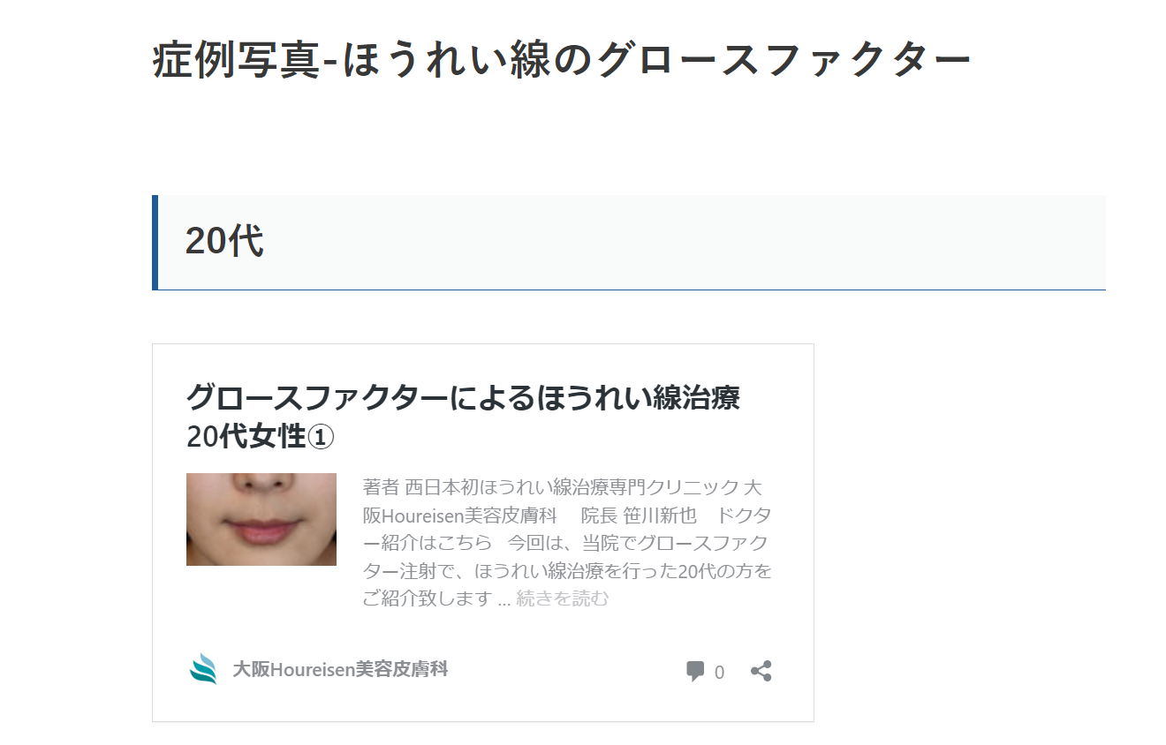This screenshot has height=745, width=1166.
Task: Open article グロースファクターによるほうれい線治療 title
Action: pyautogui.click(x=463, y=397)
